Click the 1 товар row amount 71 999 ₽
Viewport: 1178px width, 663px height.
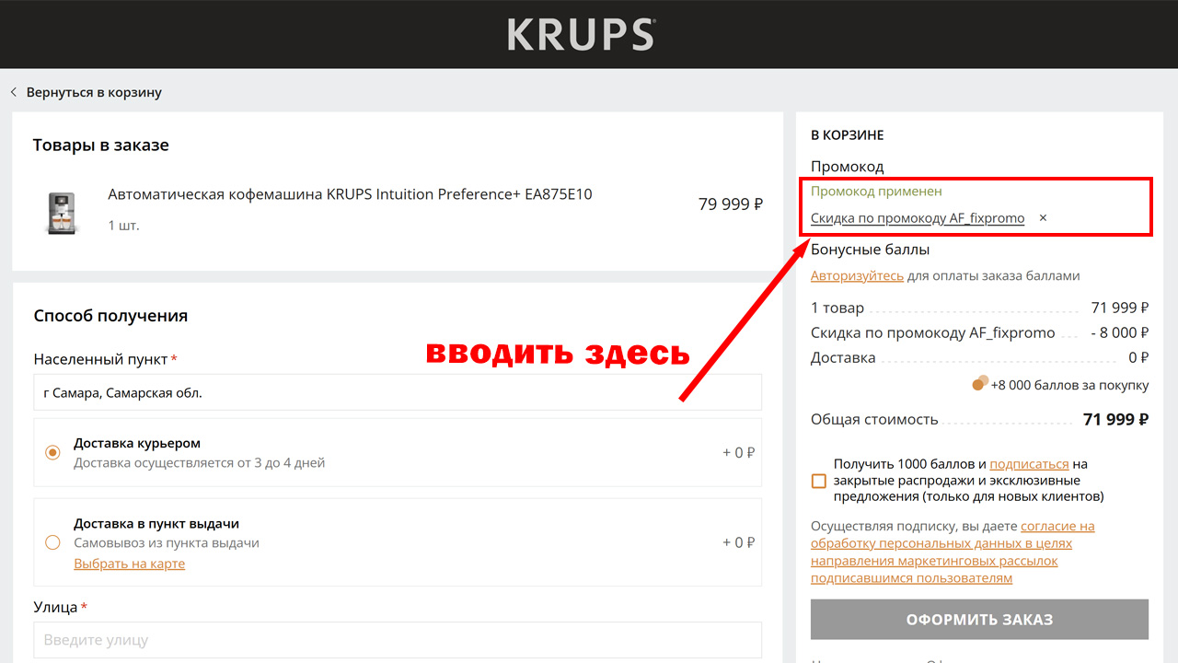pyautogui.click(x=1120, y=308)
